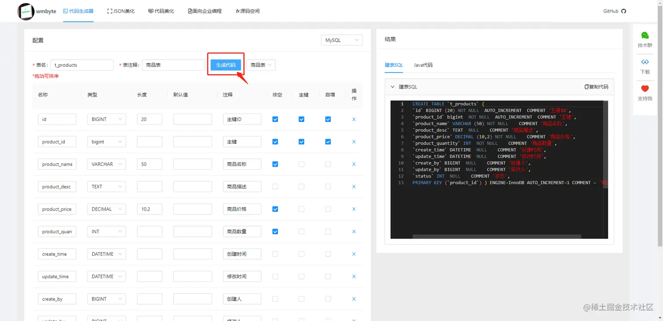Viewport: 663px width, 321px height.
Task: Open the 代码生成器 menu item
Action: 78,11
